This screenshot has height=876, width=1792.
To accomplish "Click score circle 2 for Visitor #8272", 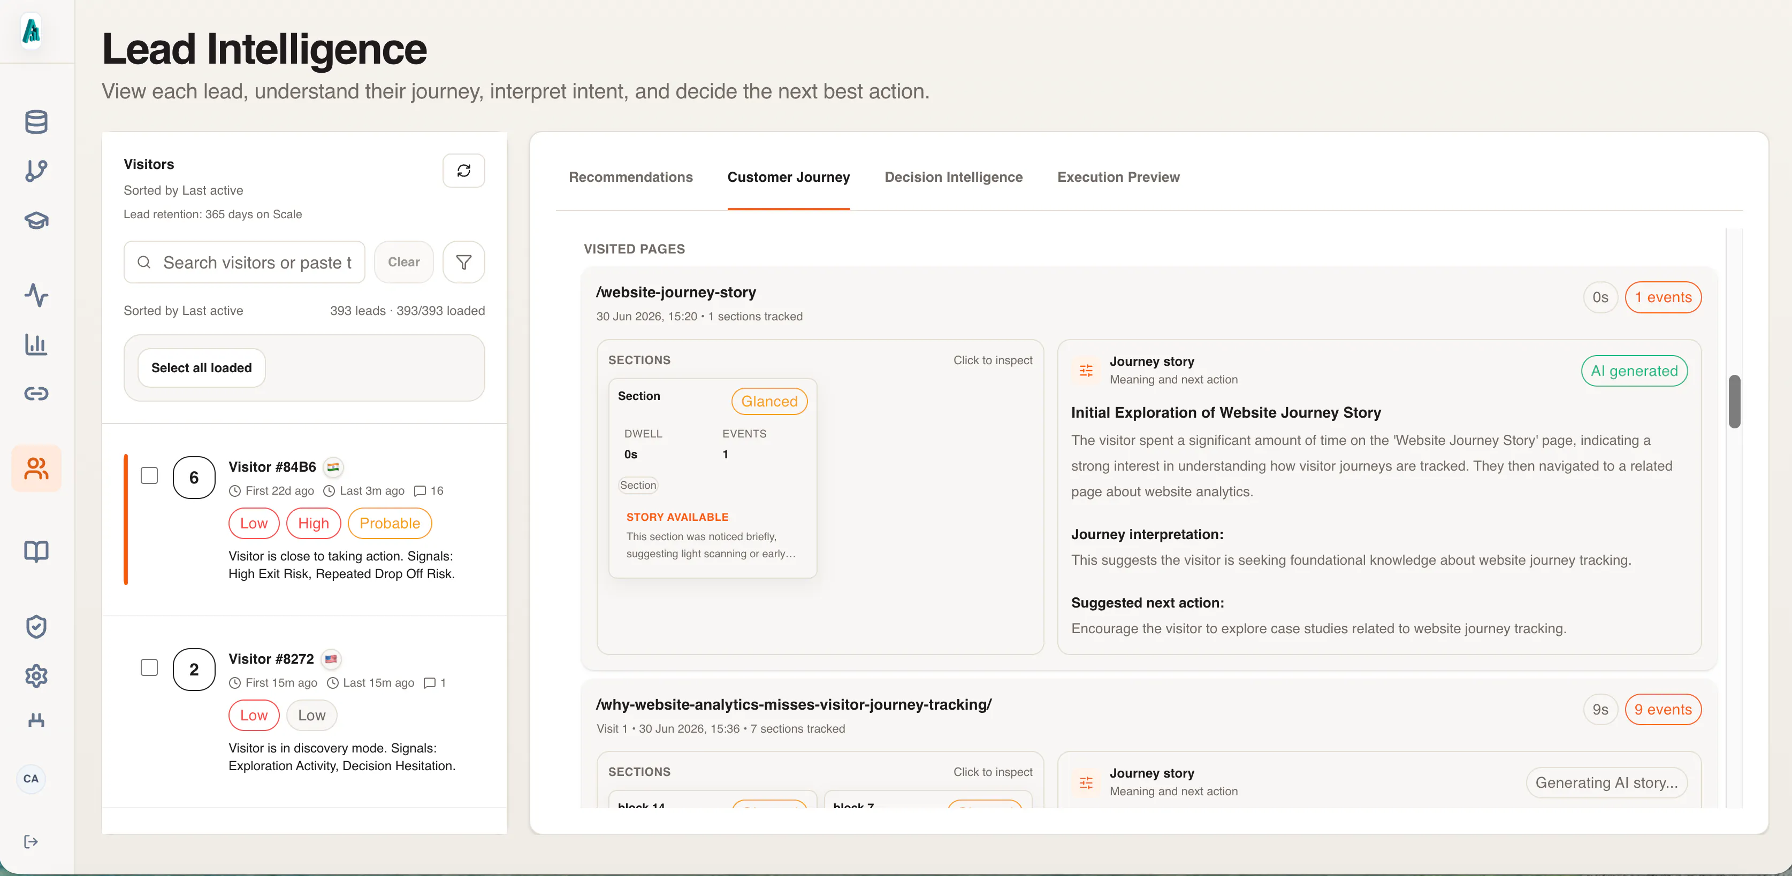I will point(194,670).
